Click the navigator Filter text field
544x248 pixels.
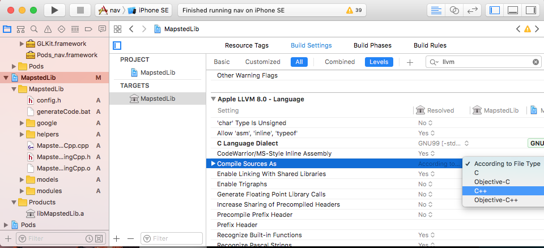pos(57,239)
